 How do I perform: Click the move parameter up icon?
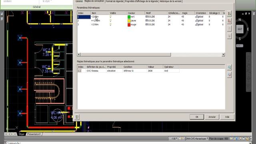pyautogui.click(x=229, y=28)
